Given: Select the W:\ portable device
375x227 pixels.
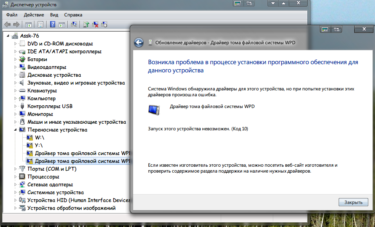Looking at the screenshot, I should point(40,138).
